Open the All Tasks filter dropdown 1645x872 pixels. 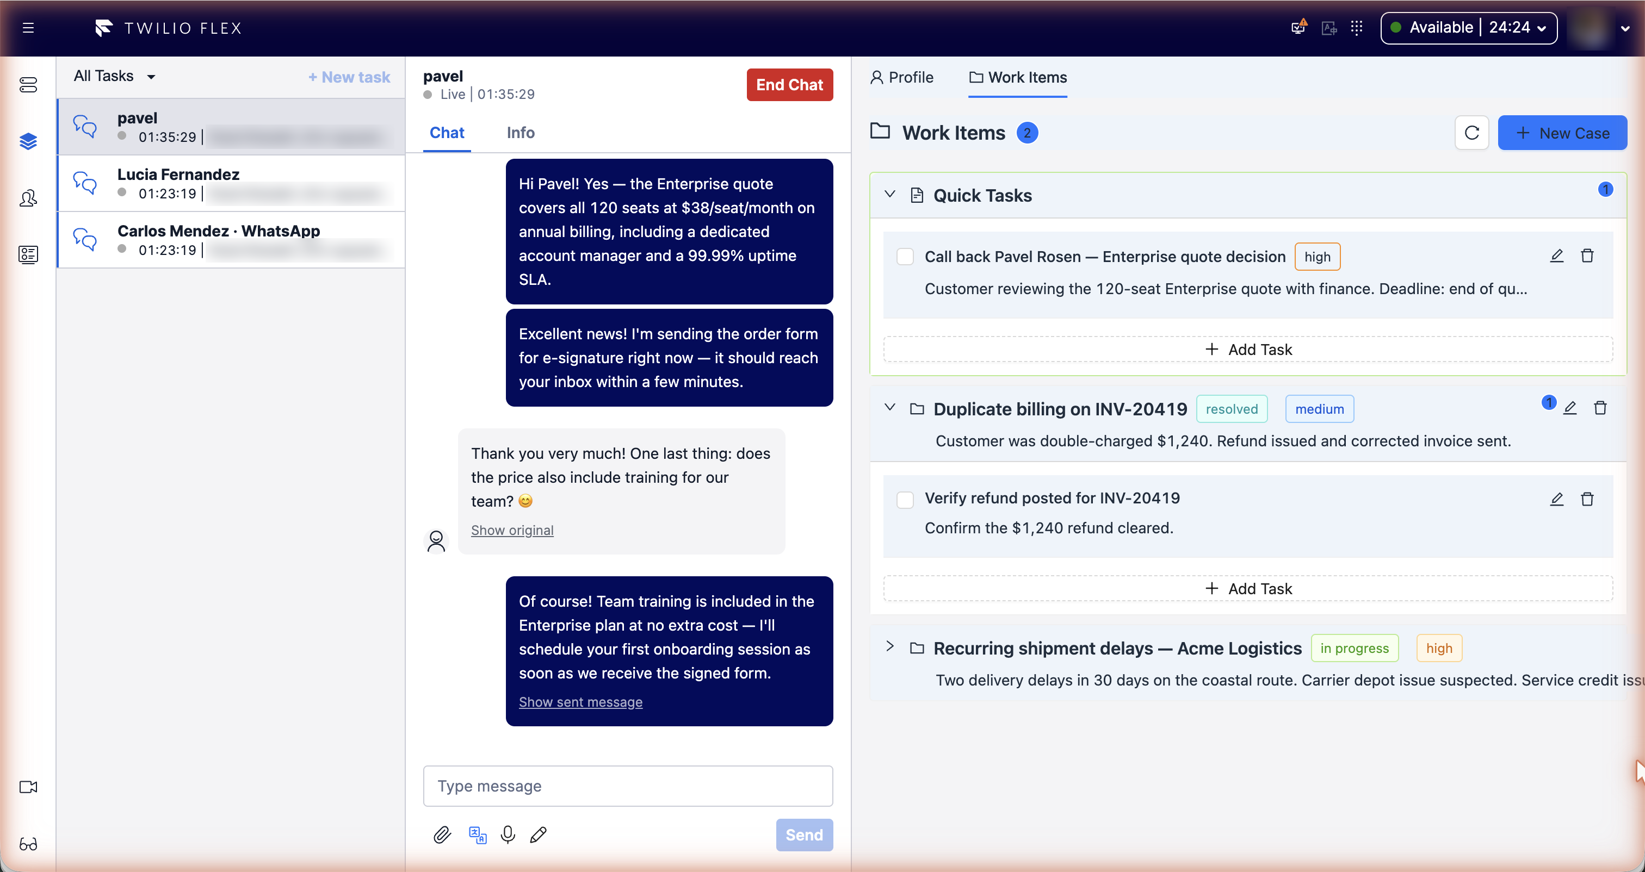(114, 76)
